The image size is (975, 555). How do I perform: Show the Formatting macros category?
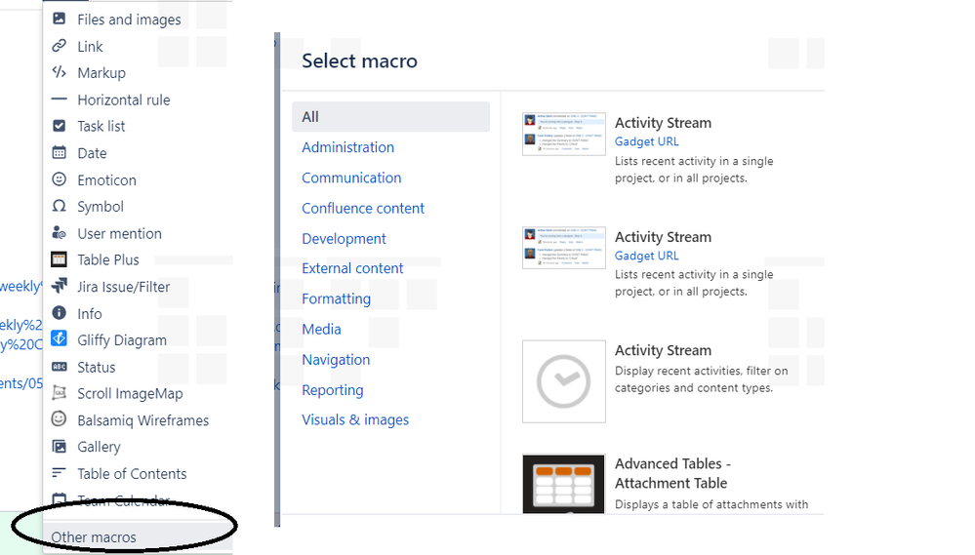coord(336,298)
